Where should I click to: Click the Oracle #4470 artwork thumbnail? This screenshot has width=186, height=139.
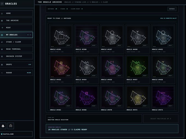pos(112,97)
